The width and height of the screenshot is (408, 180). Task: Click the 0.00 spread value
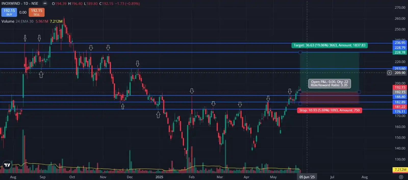(23, 12)
